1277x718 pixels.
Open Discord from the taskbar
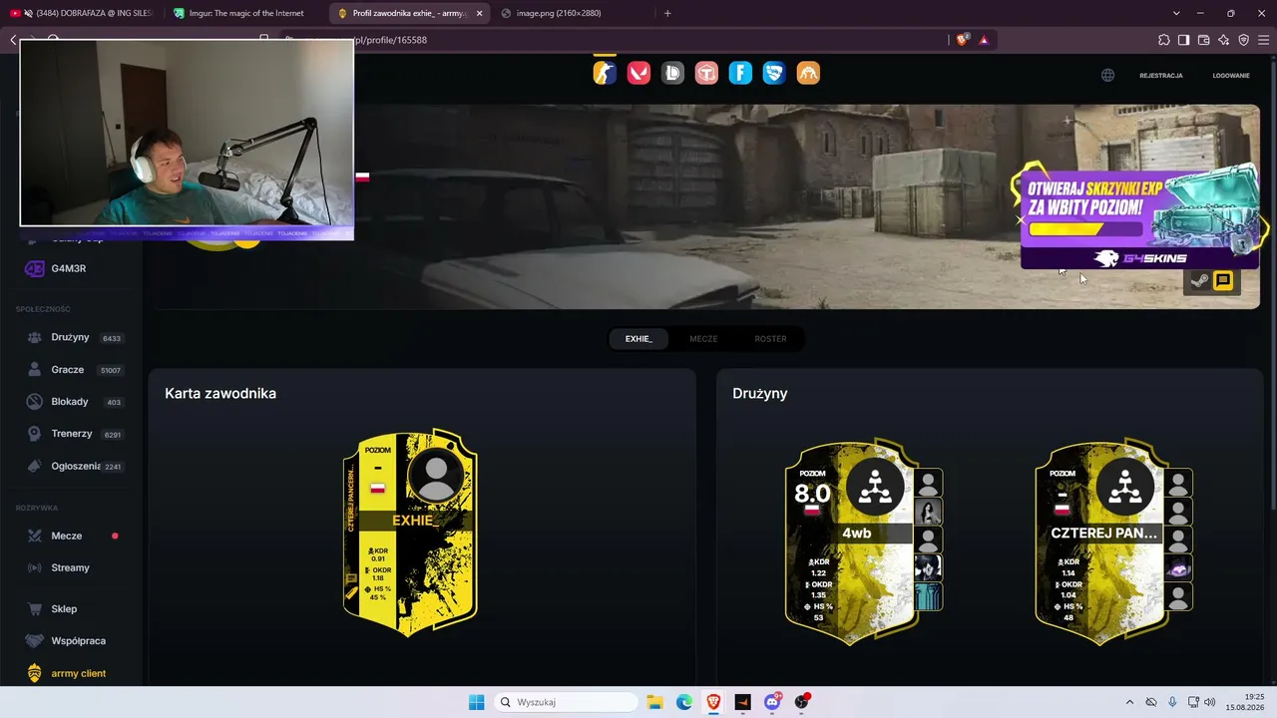pos(772,702)
